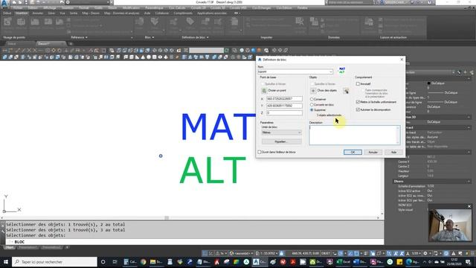
Task: Select the Conserver radio button
Action: point(312,99)
